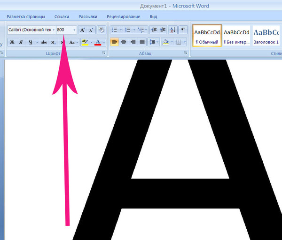Justify text alignment
Screen dimensions: 282x240
pos(142,42)
